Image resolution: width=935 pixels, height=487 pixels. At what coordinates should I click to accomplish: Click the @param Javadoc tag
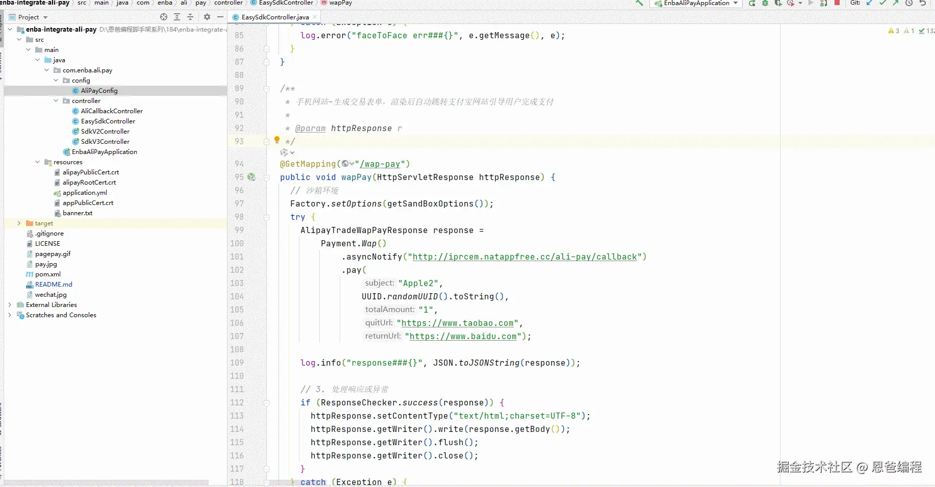[310, 128]
